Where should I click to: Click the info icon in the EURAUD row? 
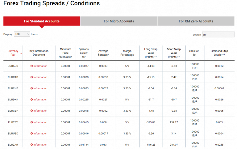(31, 66)
